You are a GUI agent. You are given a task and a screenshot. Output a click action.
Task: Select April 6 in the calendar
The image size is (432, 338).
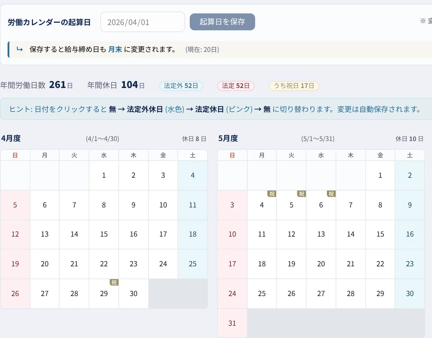pos(45,205)
